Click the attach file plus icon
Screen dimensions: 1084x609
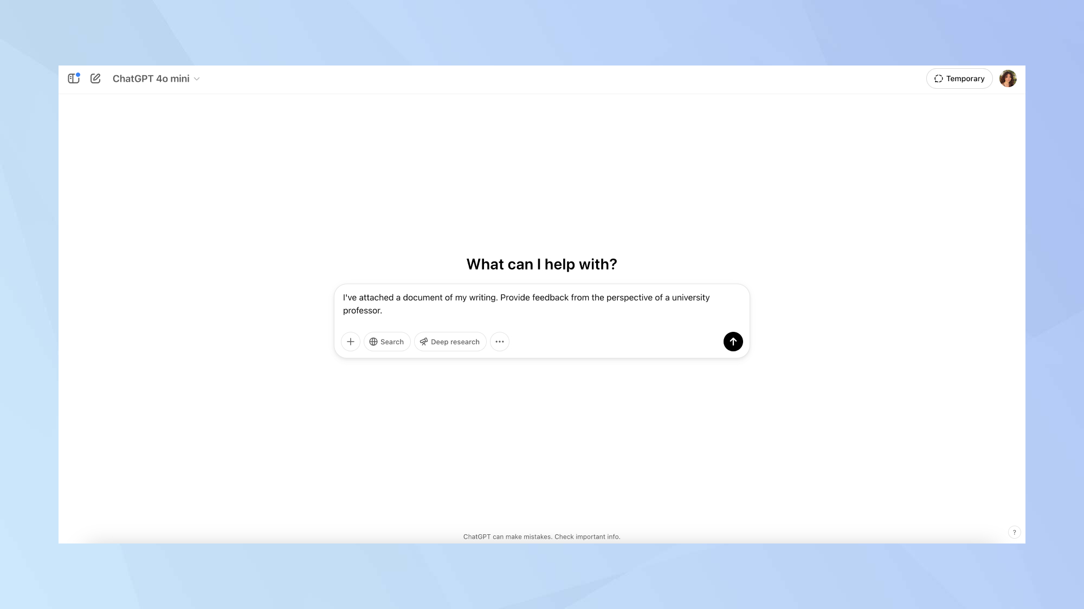point(351,341)
